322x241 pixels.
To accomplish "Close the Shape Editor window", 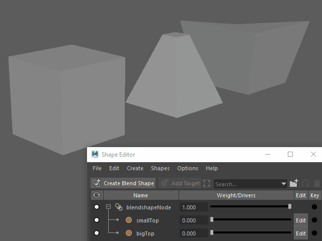I will pos(313,154).
